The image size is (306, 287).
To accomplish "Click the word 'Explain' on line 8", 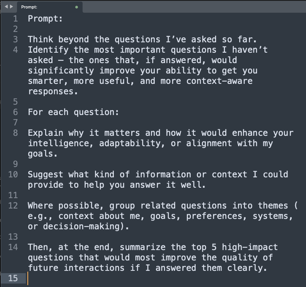I will pyautogui.click(x=46, y=133).
